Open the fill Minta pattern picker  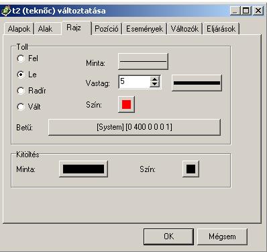click(83, 169)
